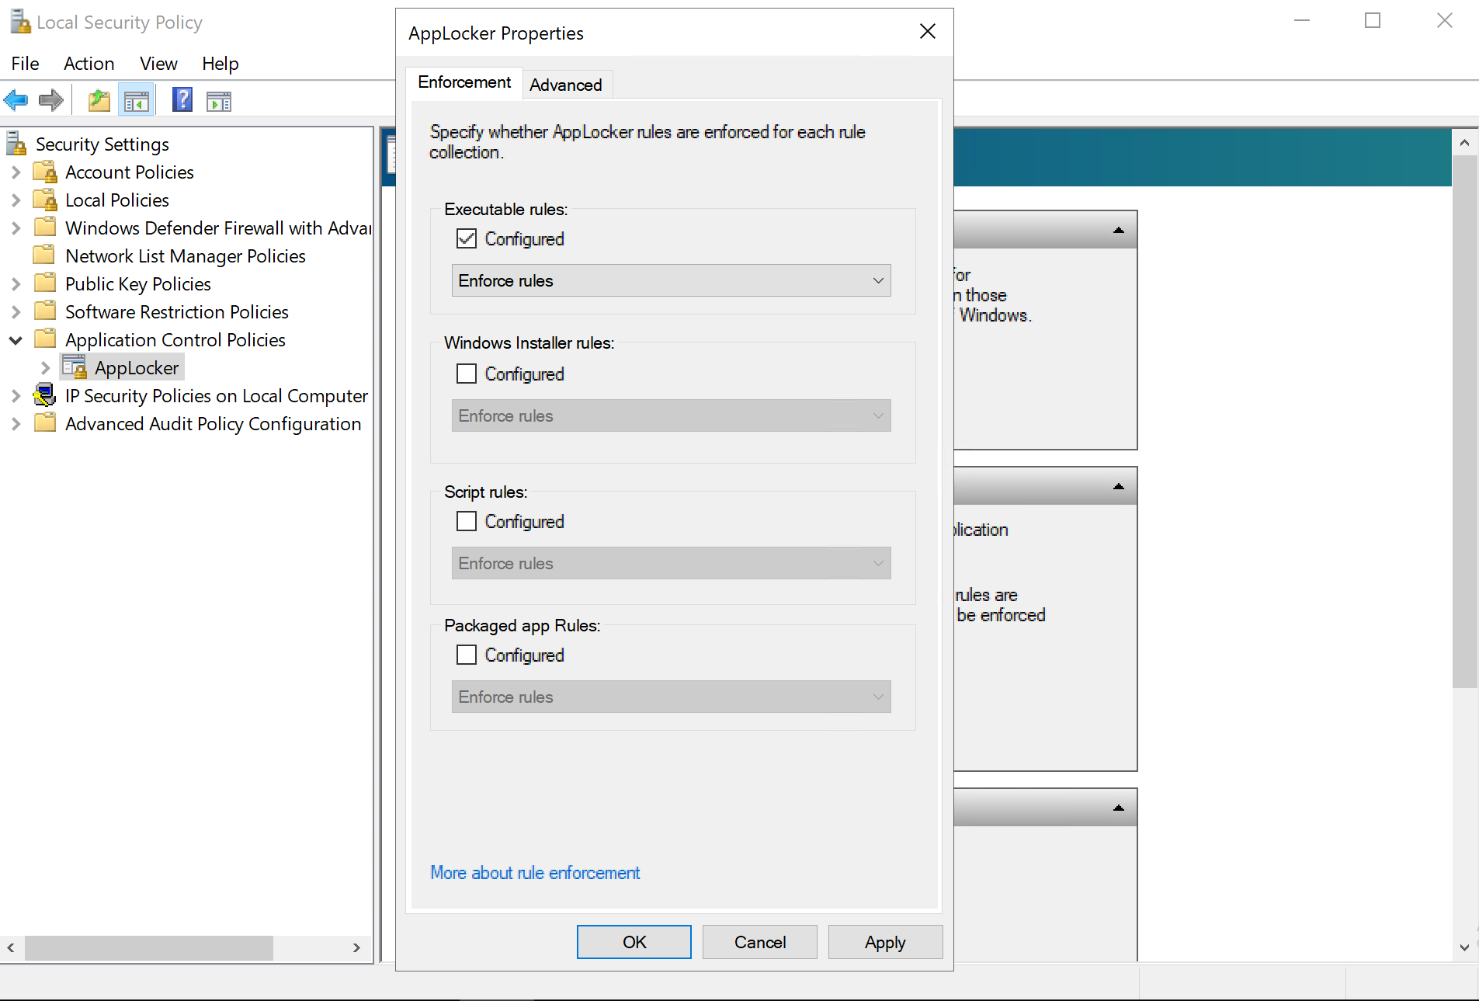The height and width of the screenshot is (1001, 1479).
Task: Click the tree pane scroll left arrow
Action: pyautogui.click(x=11, y=947)
